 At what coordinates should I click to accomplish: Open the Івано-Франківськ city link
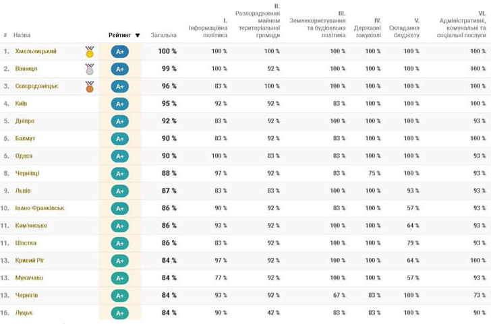coord(40,208)
